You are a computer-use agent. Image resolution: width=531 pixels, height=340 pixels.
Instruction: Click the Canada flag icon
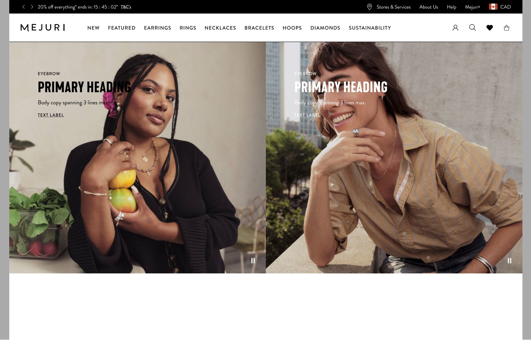tap(493, 7)
